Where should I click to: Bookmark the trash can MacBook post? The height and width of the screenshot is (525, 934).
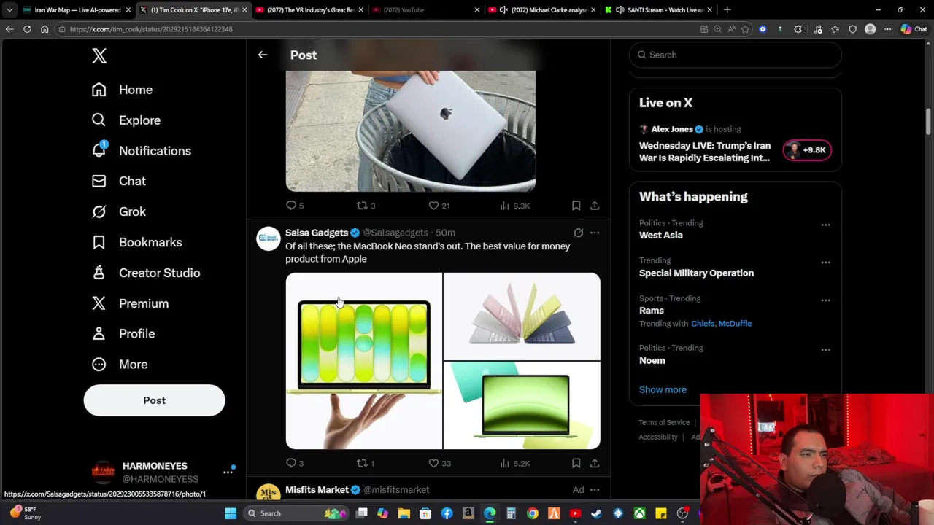576,206
